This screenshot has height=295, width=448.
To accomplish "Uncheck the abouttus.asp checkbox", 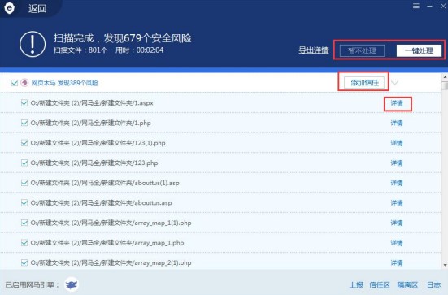I will pos(24,202).
